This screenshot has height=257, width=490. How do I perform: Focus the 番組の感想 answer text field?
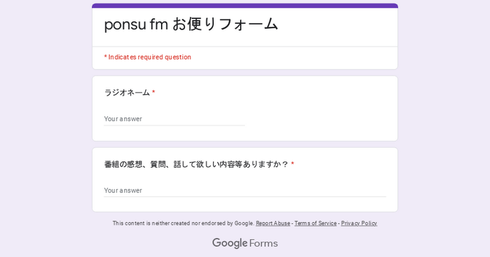coord(245,191)
